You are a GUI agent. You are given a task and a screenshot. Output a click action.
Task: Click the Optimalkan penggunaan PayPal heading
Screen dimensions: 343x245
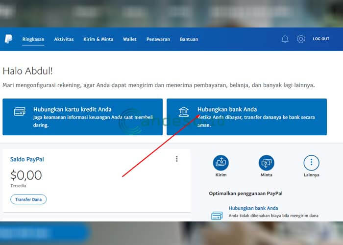click(245, 194)
